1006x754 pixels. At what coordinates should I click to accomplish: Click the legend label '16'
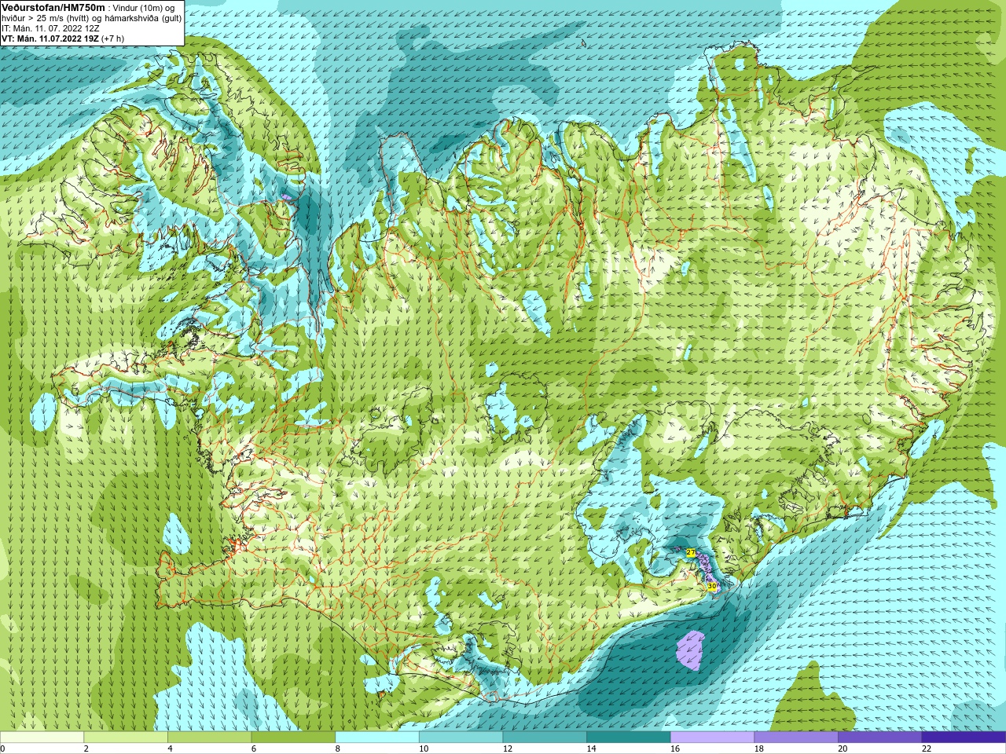(x=675, y=749)
